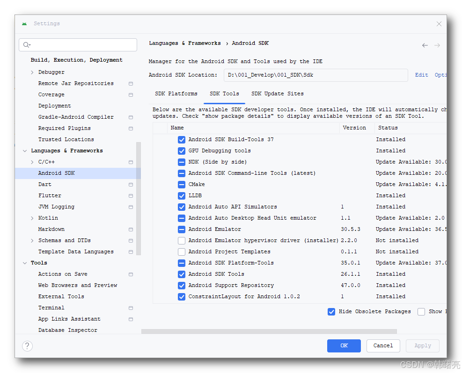
Task: Click the Android SDK Location path field
Action: pos(316,75)
